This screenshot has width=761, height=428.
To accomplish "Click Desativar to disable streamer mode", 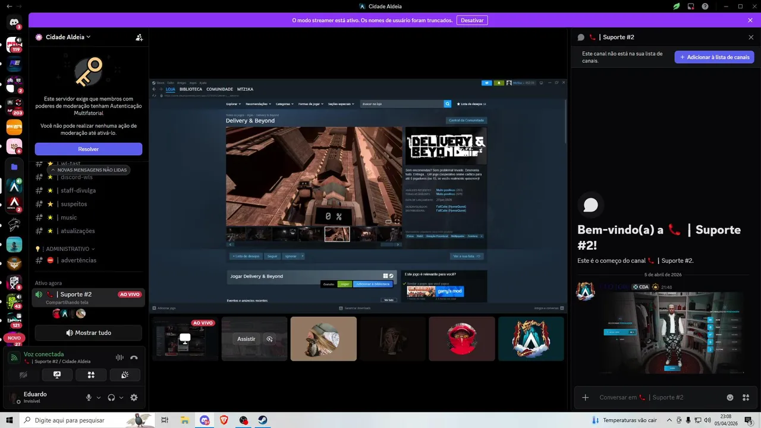I will click(x=472, y=20).
